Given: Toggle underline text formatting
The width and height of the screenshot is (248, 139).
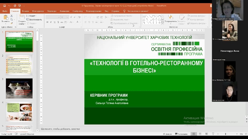Looking at the screenshot, I should point(54,23).
